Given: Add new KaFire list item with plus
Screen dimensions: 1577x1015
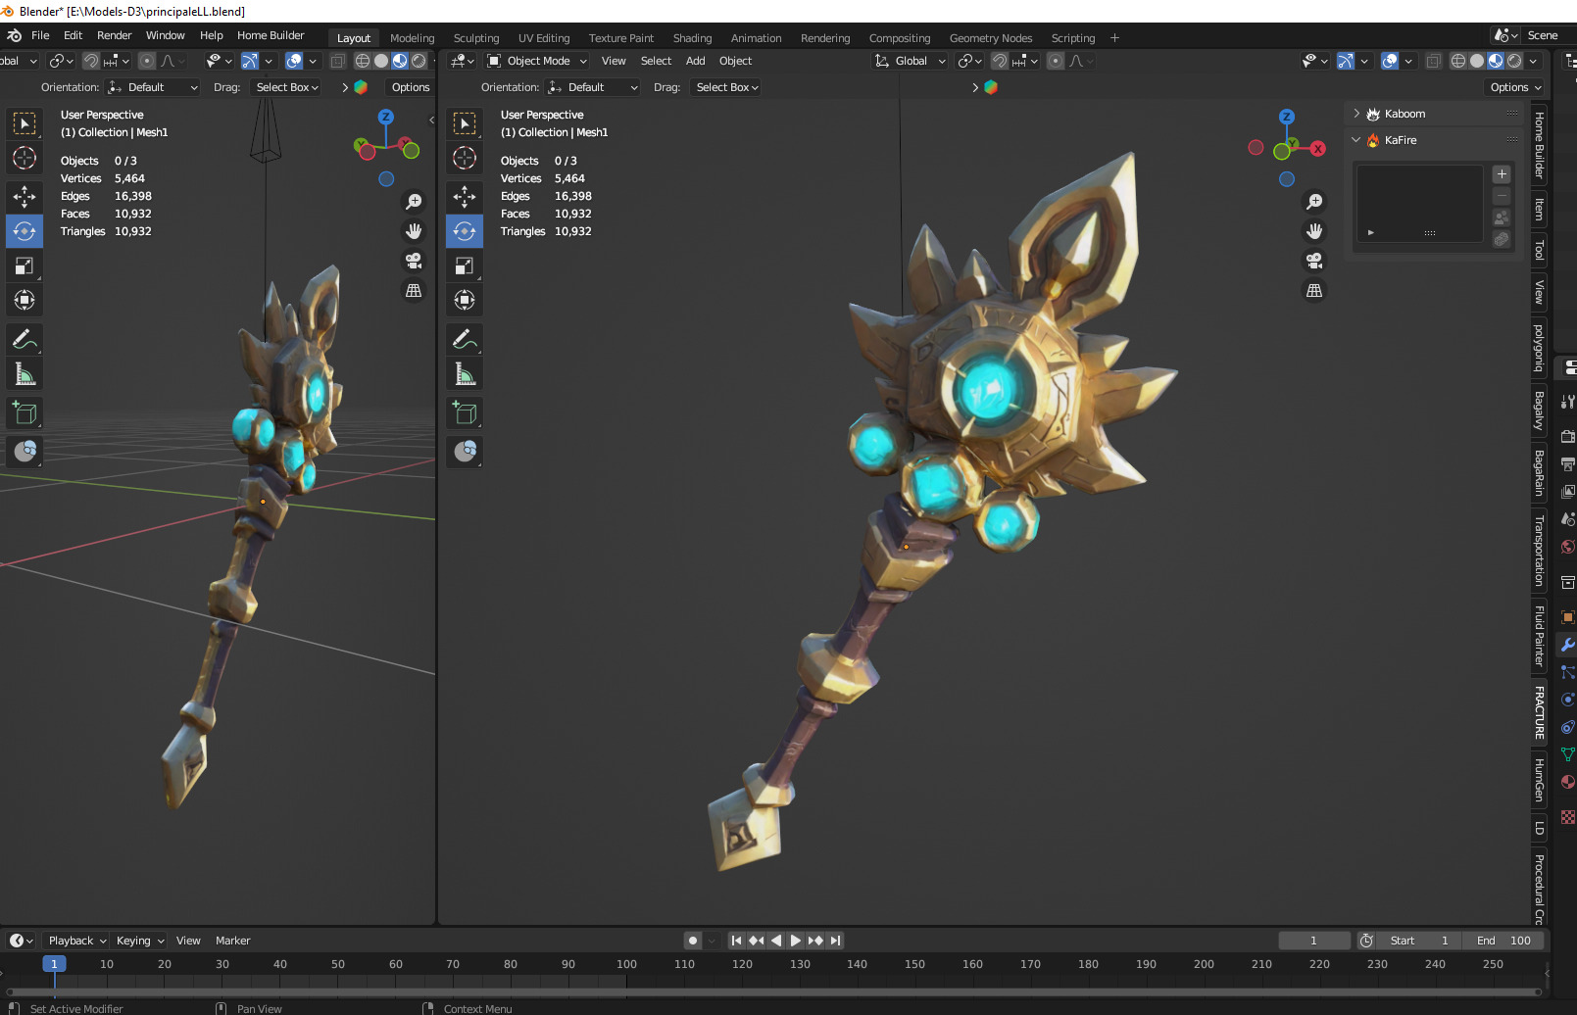Looking at the screenshot, I should pyautogui.click(x=1502, y=174).
